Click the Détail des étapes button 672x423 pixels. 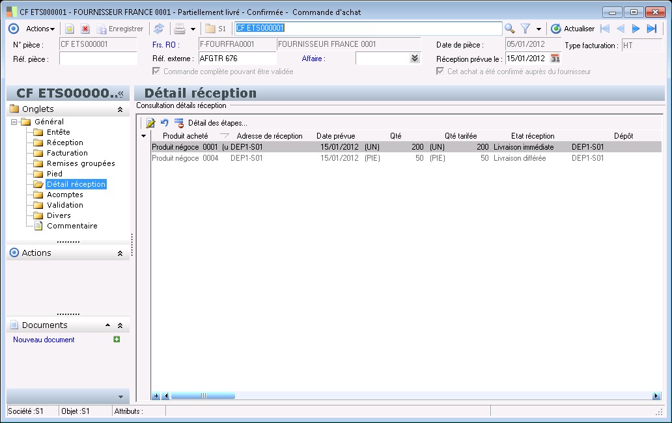pyautogui.click(x=217, y=123)
